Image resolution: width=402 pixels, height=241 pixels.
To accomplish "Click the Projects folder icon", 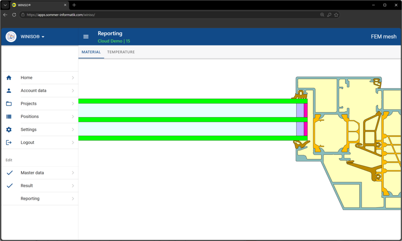I will click(x=9, y=103).
